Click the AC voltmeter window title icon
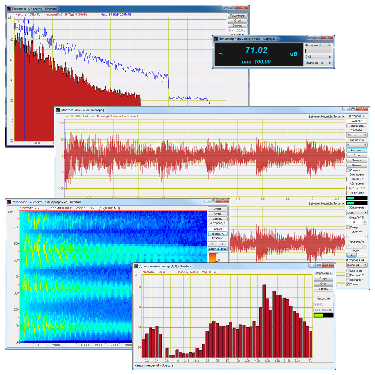Viewport: 375px width, 375px height. click(216, 39)
